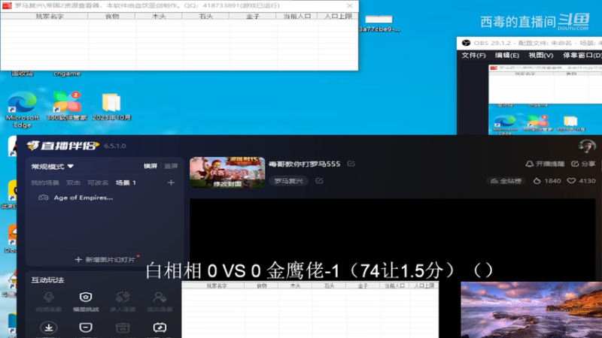Viewport: 602px width, 338px height.
Task: Switch to 横屏 landscape mode
Action: click(x=150, y=166)
